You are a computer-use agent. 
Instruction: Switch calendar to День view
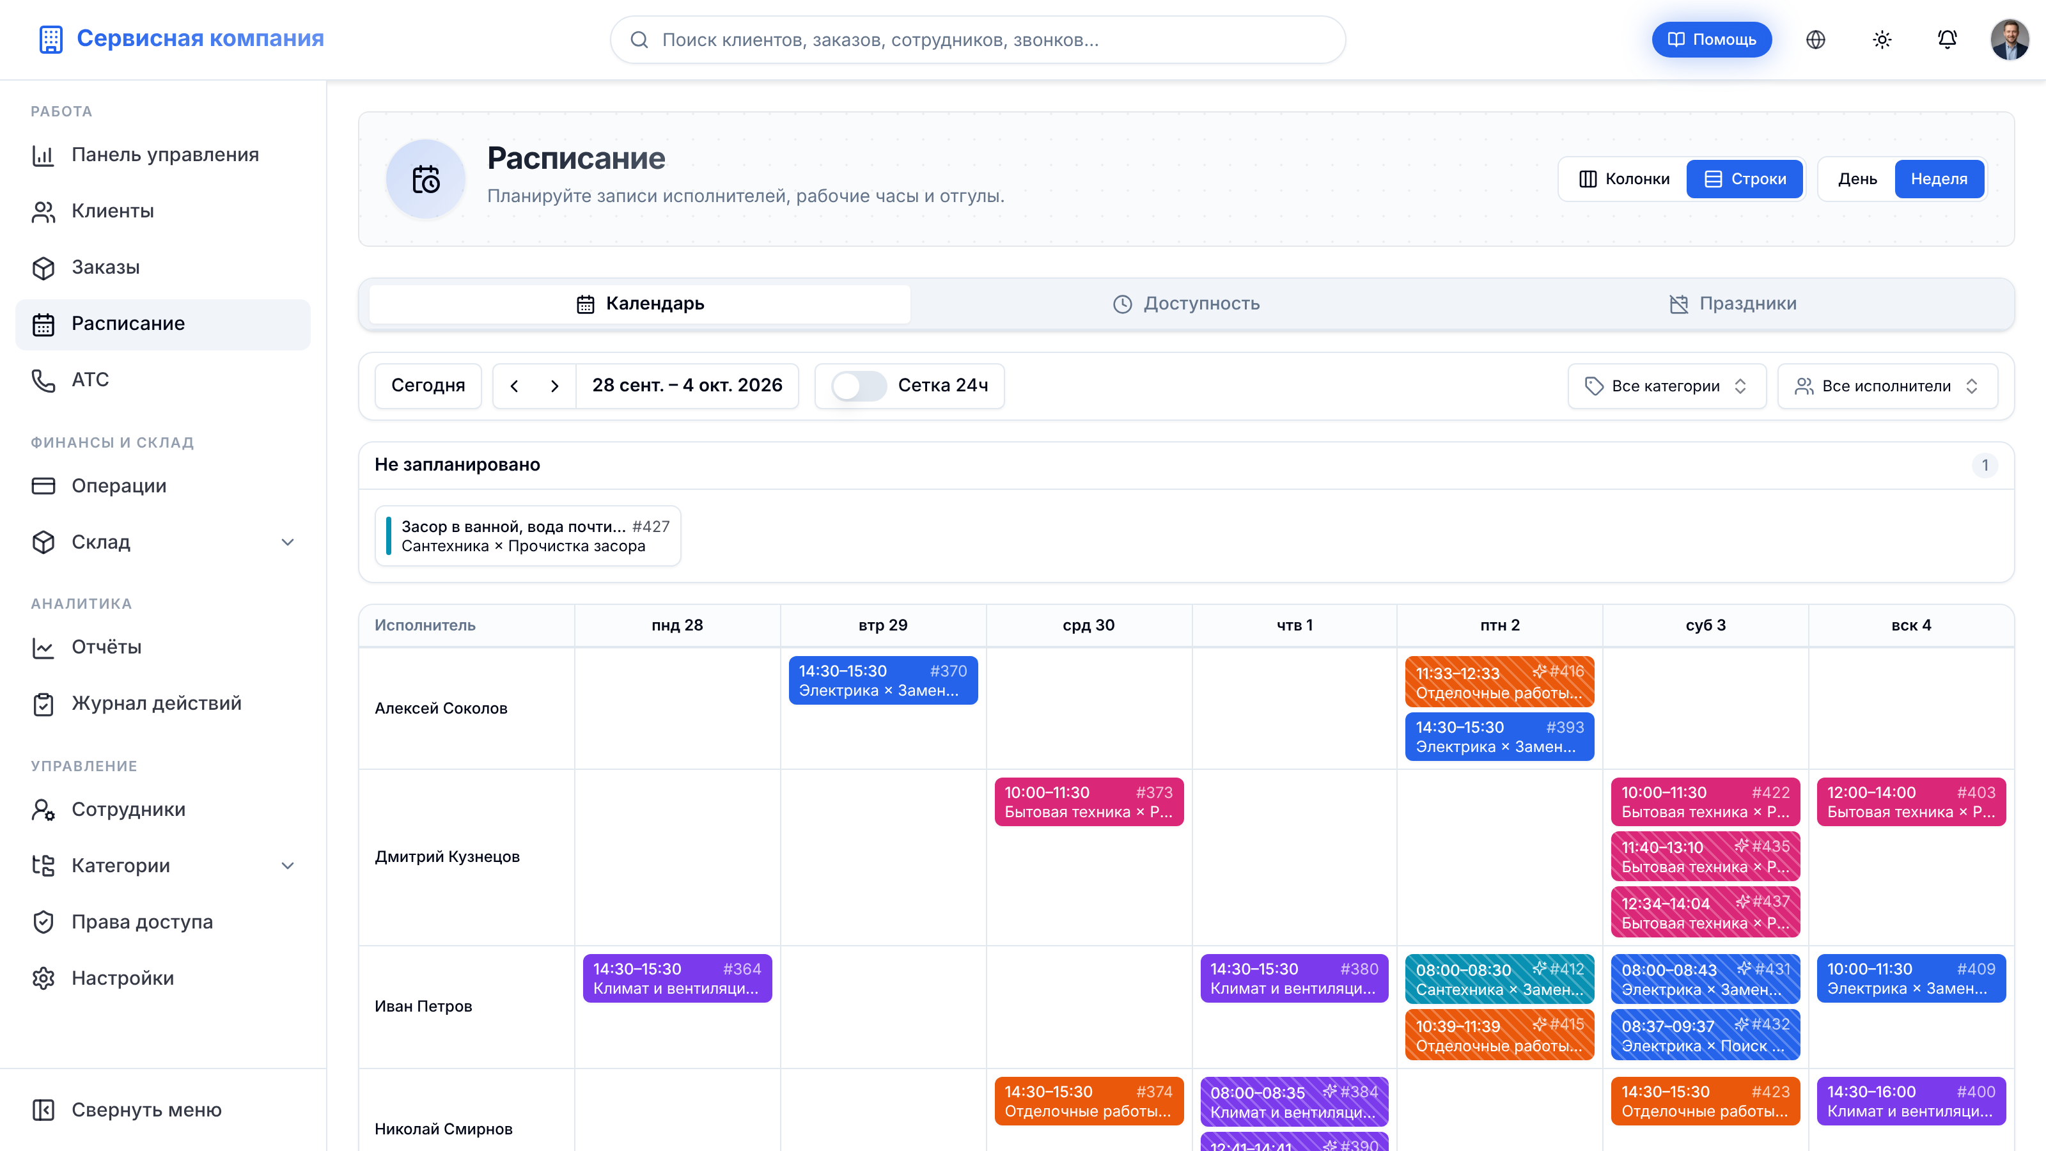point(1857,179)
